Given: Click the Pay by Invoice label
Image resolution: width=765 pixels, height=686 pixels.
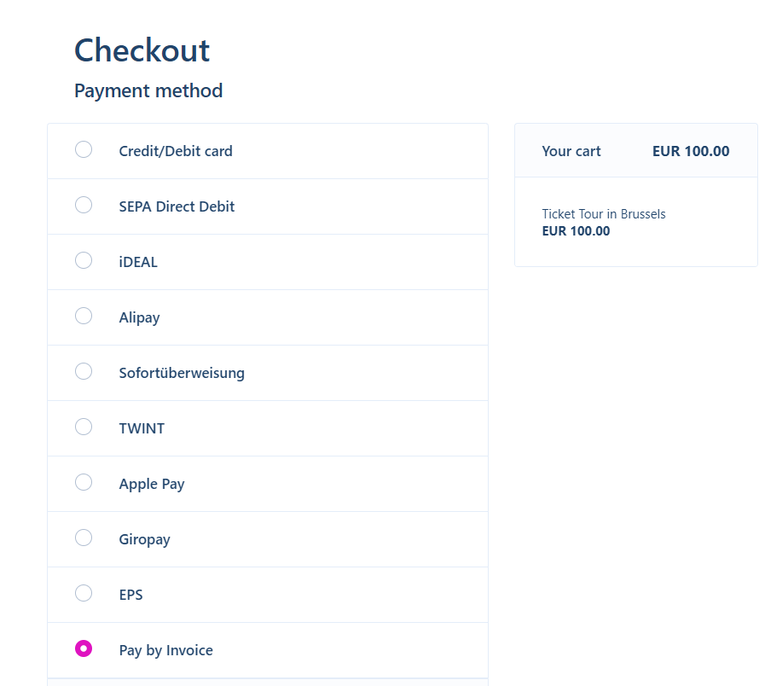Looking at the screenshot, I should point(165,650).
